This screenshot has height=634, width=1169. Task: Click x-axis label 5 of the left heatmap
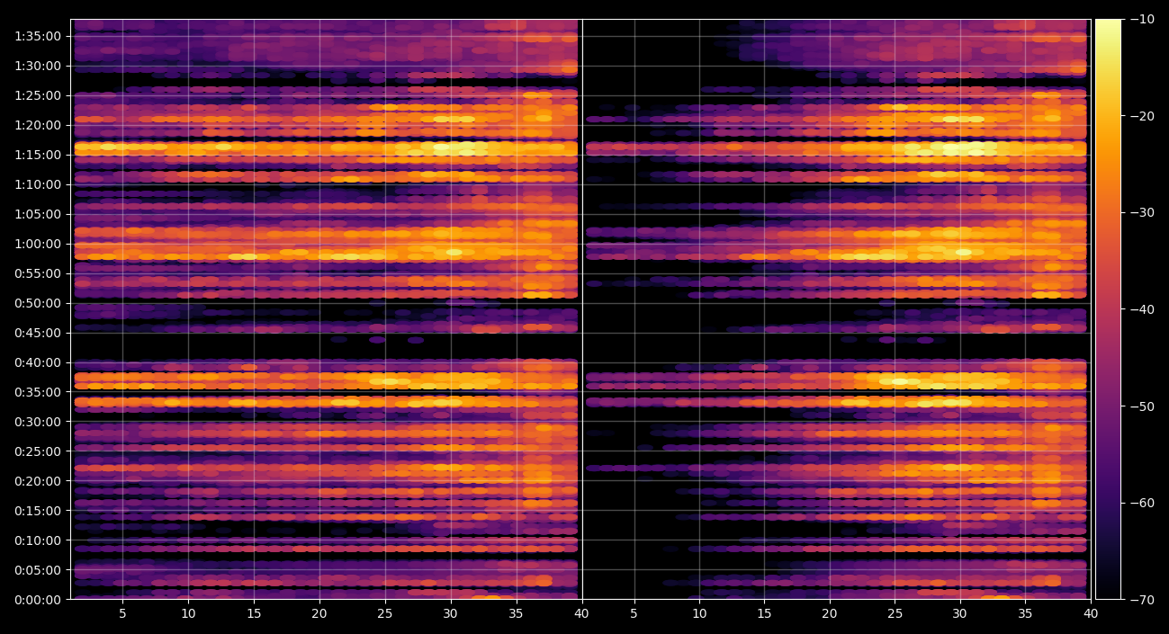click(122, 614)
